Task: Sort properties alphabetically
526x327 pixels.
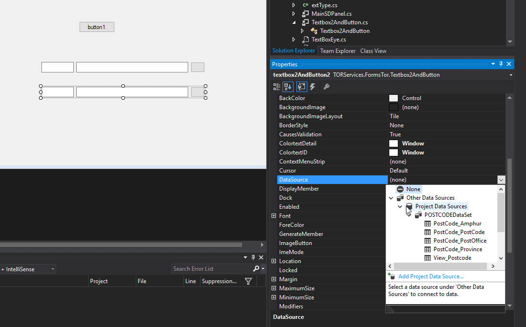Action: 288,87
